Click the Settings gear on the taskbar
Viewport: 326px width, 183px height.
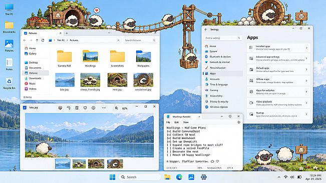[x=203, y=177]
